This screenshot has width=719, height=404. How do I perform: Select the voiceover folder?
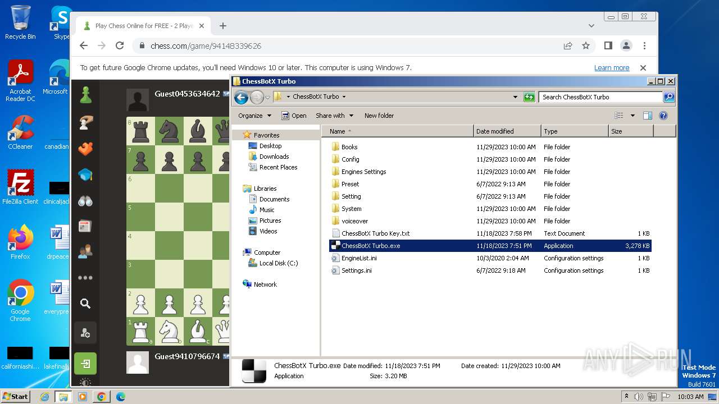coord(354,221)
